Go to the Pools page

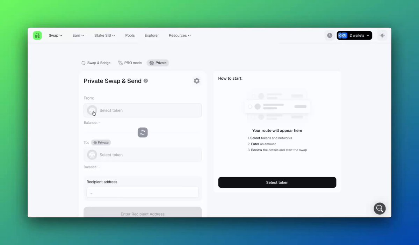pyautogui.click(x=130, y=35)
